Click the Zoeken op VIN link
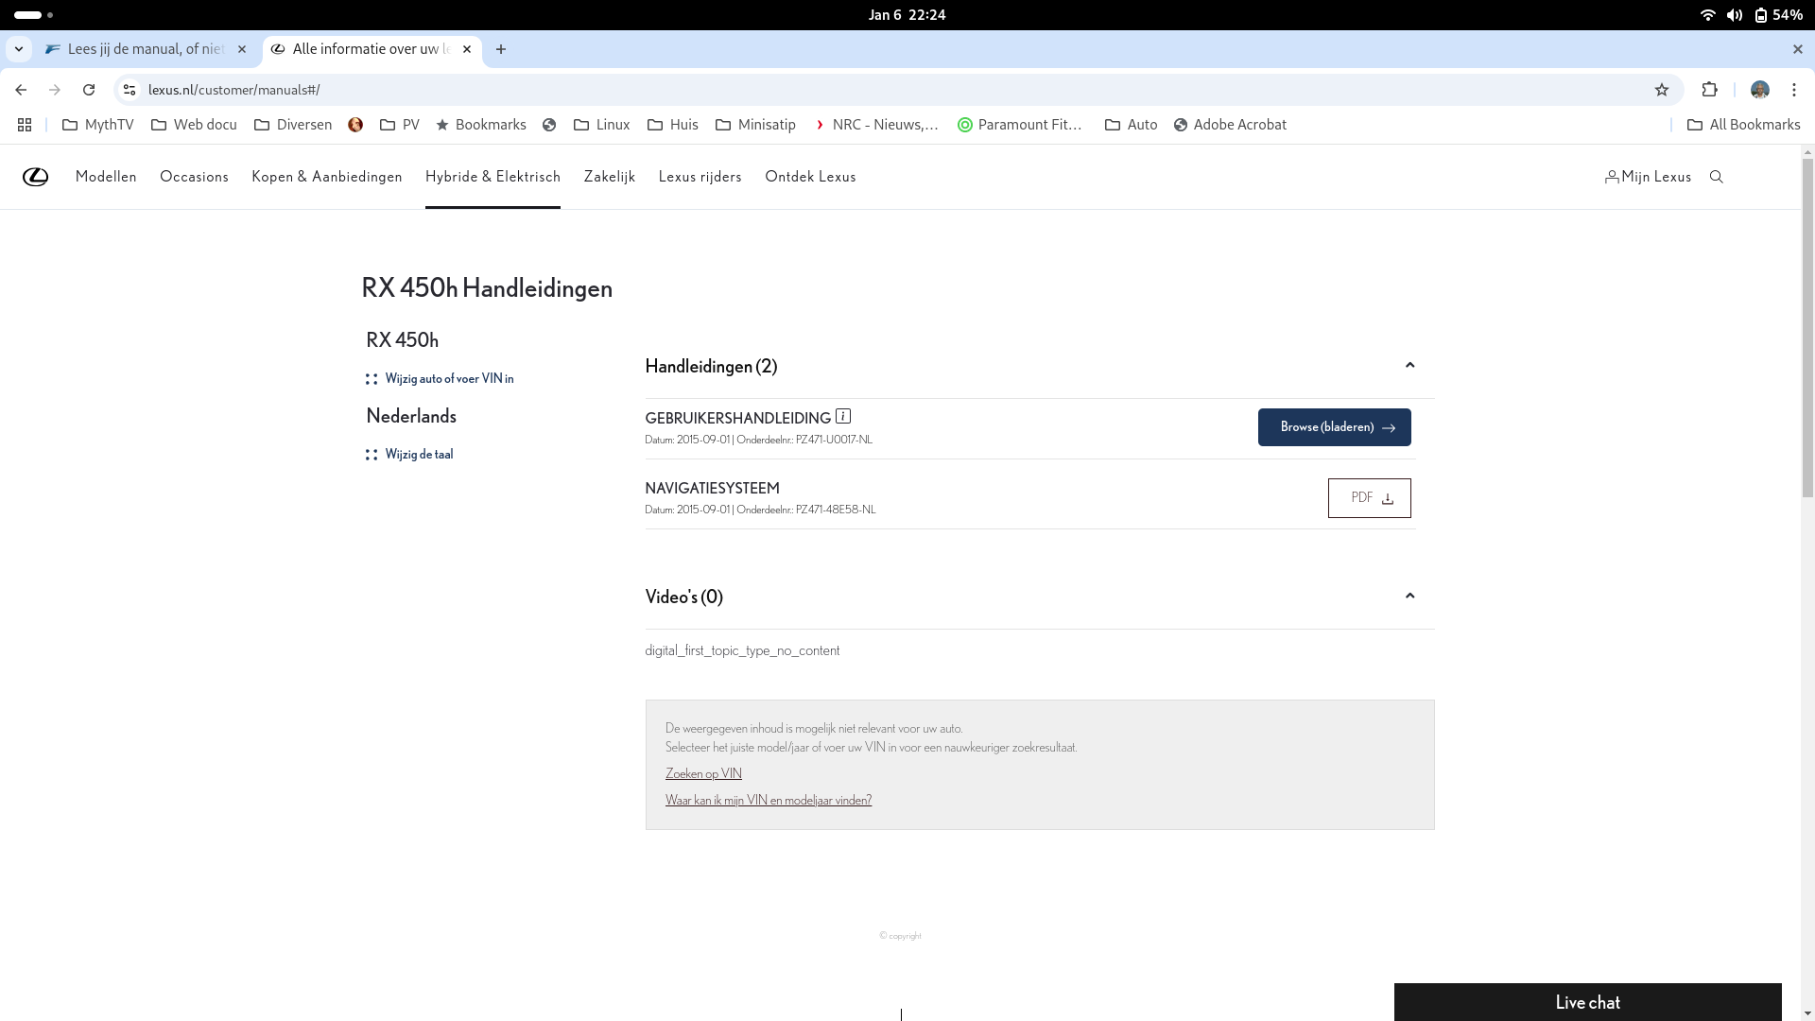Image resolution: width=1815 pixels, height=1021 pixels. [x=703, y=773]
